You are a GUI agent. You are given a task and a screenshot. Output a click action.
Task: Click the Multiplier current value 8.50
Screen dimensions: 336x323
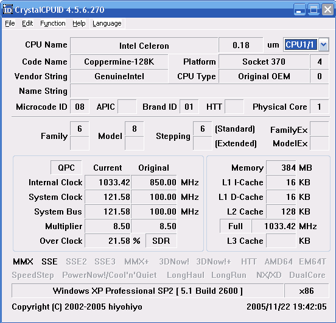tap(108, 226)
